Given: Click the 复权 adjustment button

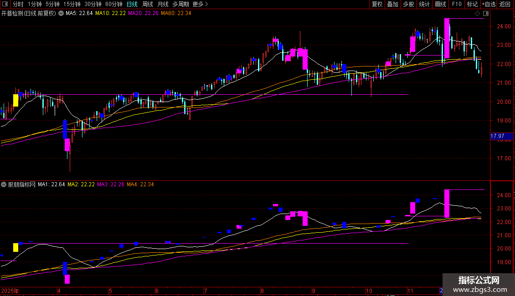Looking at the screenshot, I should pyautogui.click(x=377, y=4).
